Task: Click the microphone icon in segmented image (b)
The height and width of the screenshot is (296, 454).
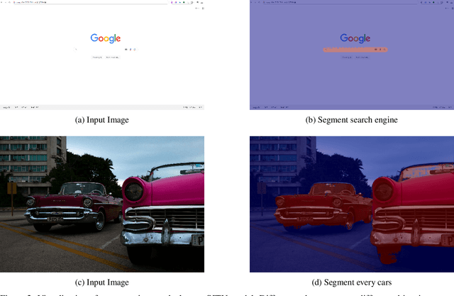Action: tap(379, 50)
